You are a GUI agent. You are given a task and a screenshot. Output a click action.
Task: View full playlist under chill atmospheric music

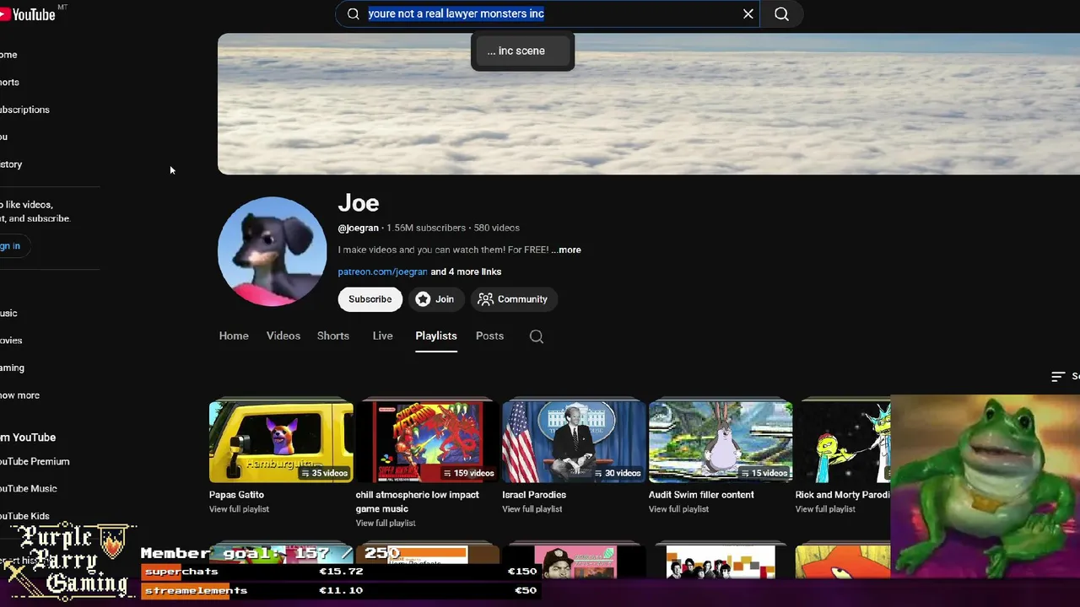pos(386,524)
